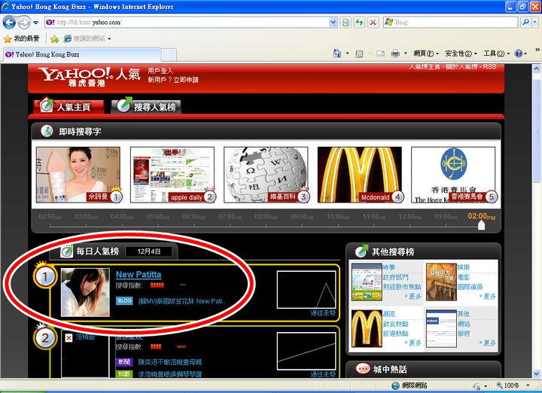Click the 12月4日 date box

coord(148,251)
